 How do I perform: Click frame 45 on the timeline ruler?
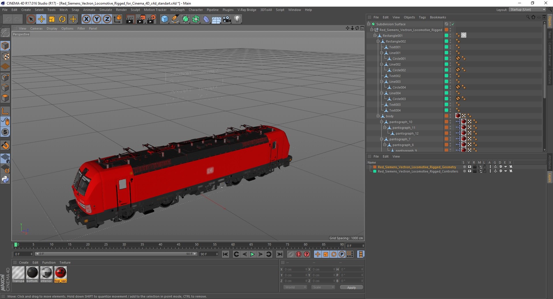click(x=179, y=245)
